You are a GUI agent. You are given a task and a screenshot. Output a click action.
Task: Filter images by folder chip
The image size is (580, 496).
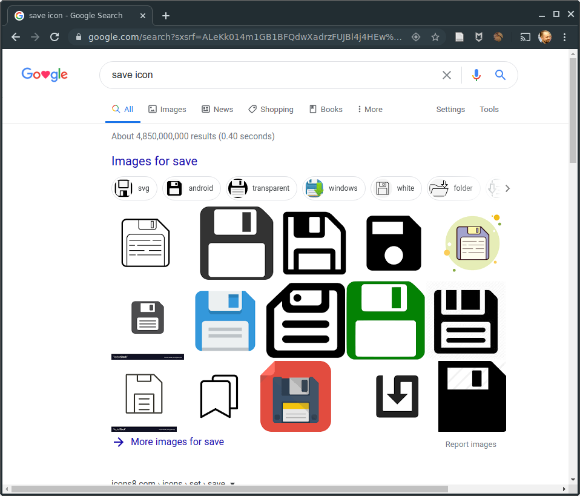(x=453, y=188)
